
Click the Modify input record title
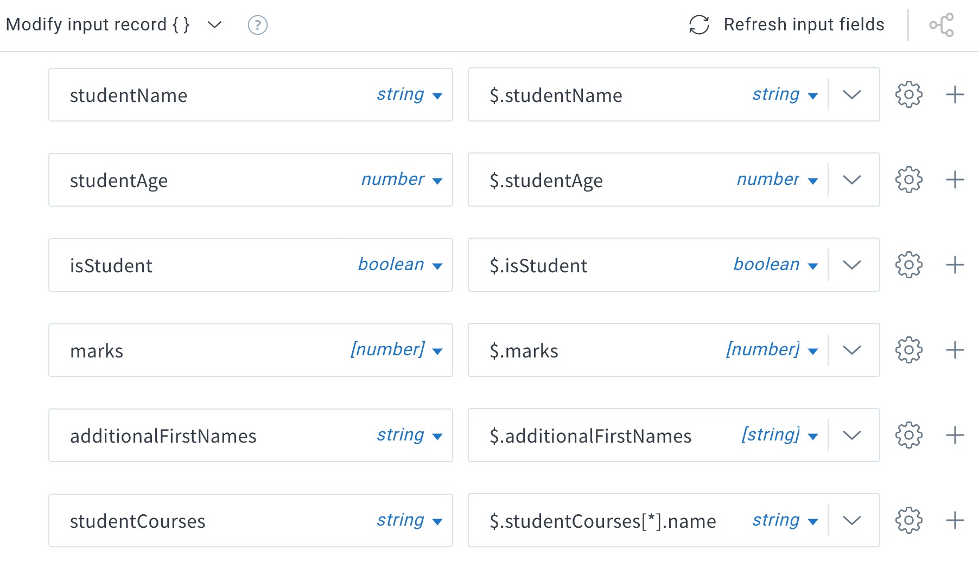(98, 25)
